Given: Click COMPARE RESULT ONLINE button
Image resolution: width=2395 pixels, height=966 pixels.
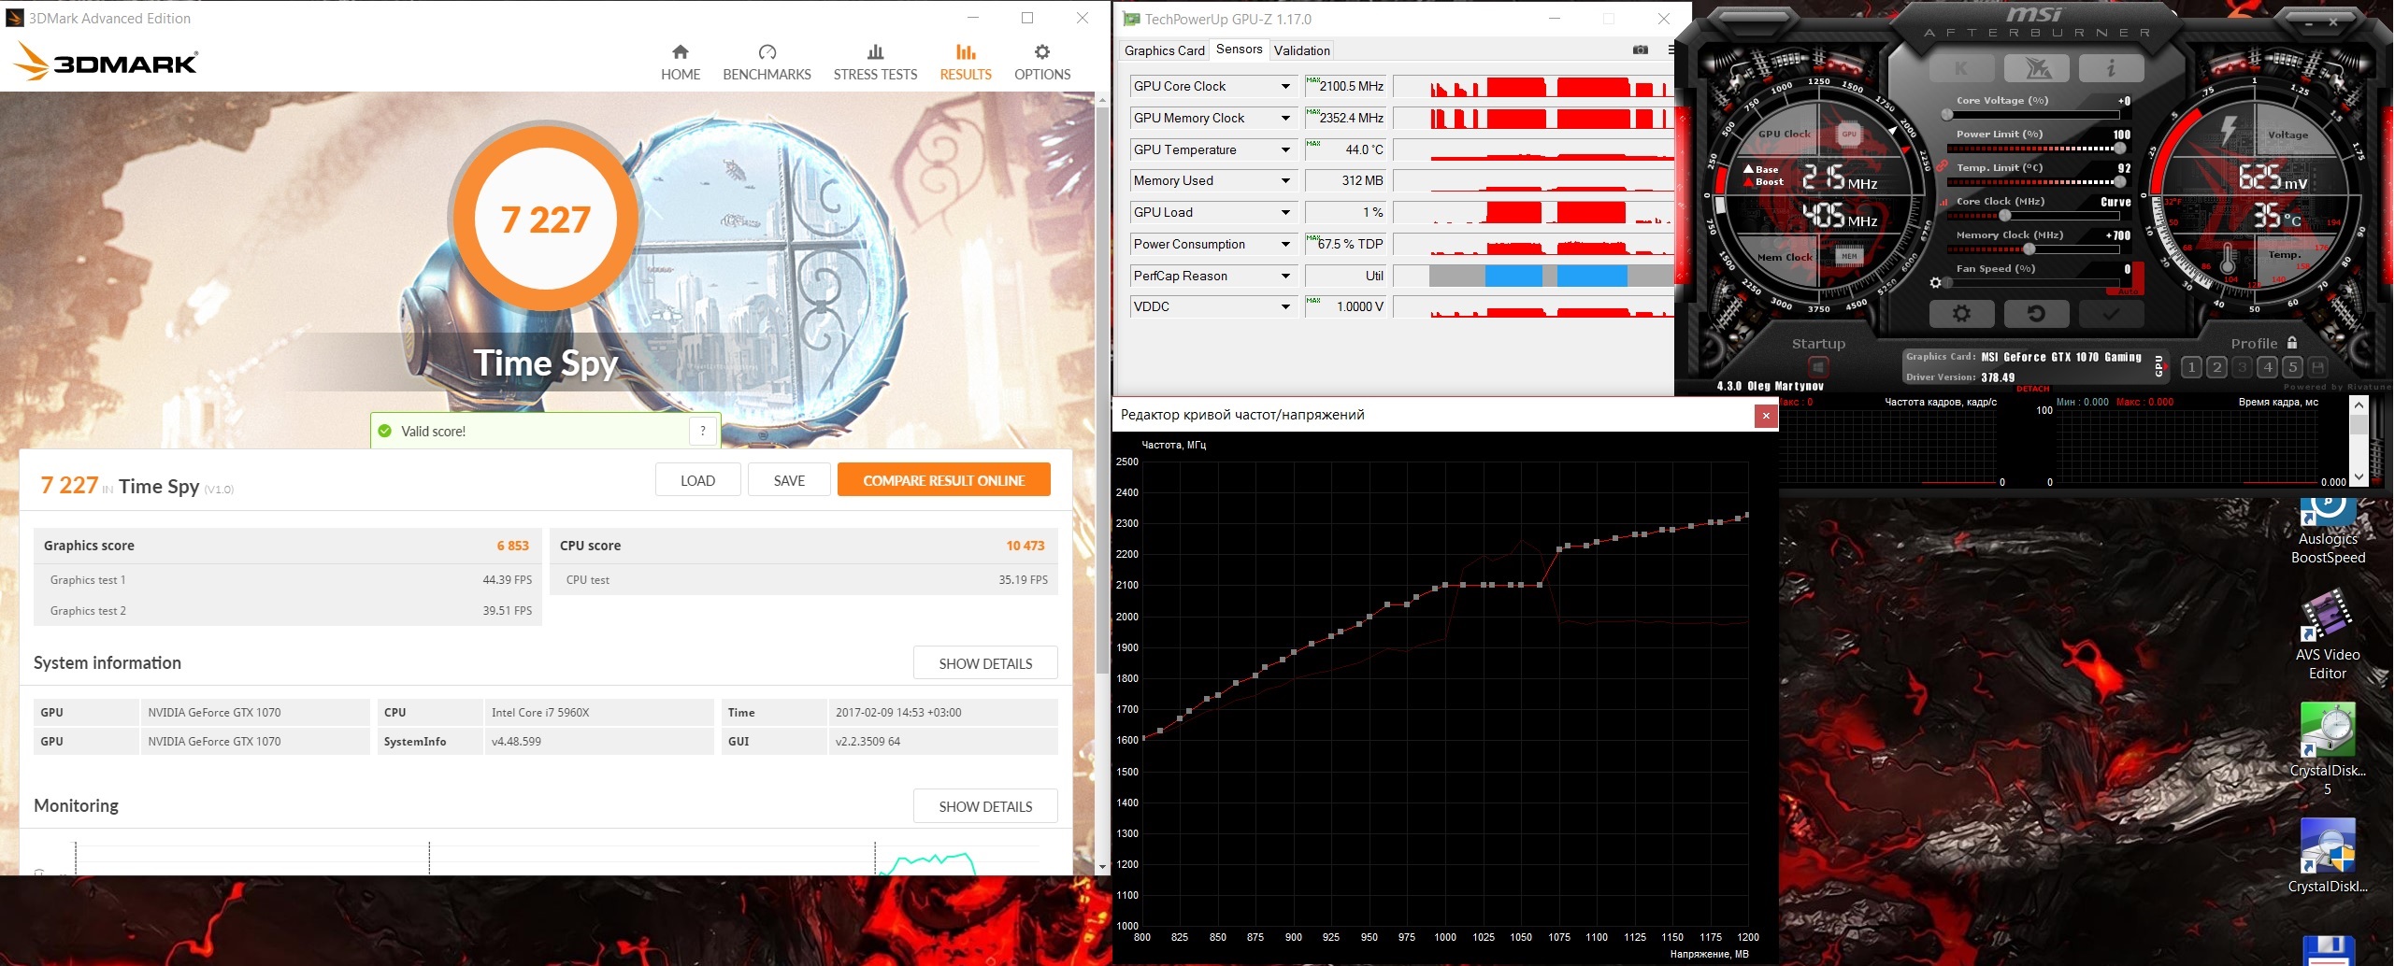Looking at the screenshot, I should [944, 480].
